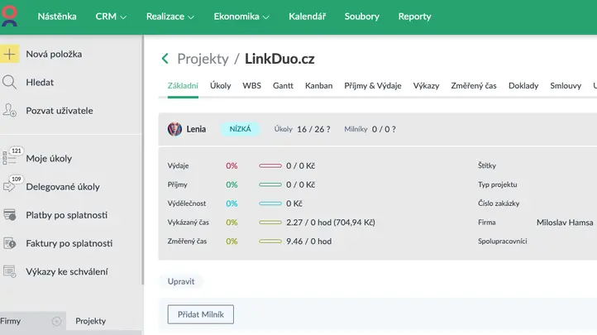Click the Upravit button
Image resolution: width=597 pixels, height=335 pixels.
click(181, 281)
